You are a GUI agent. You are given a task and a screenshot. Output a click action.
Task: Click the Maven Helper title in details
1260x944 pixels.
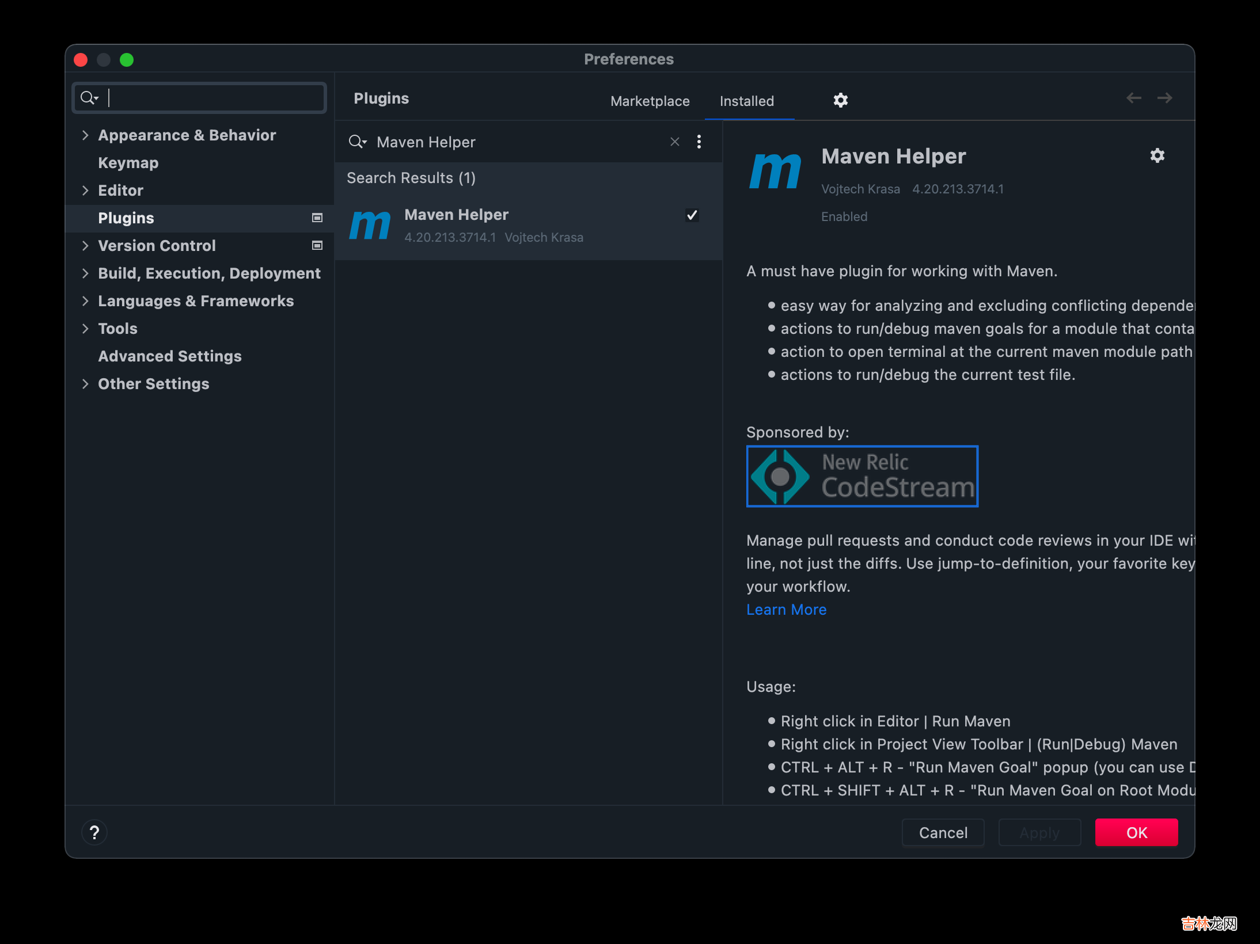tap(894, 157)
